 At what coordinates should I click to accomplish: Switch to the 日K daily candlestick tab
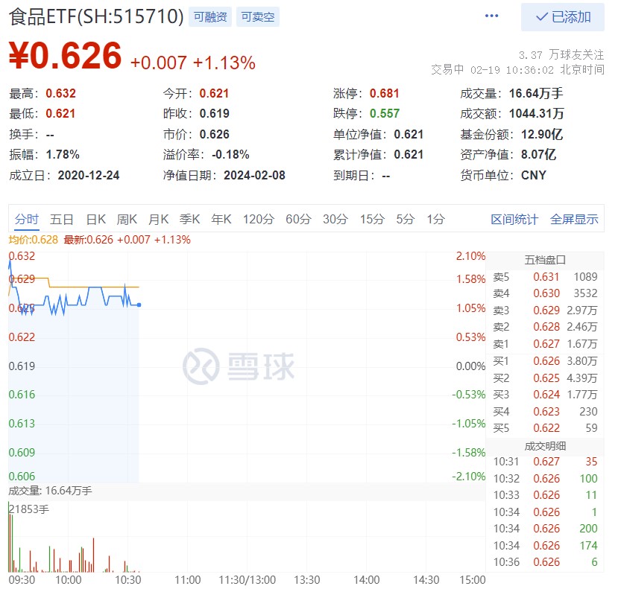[x=97, y=219]
